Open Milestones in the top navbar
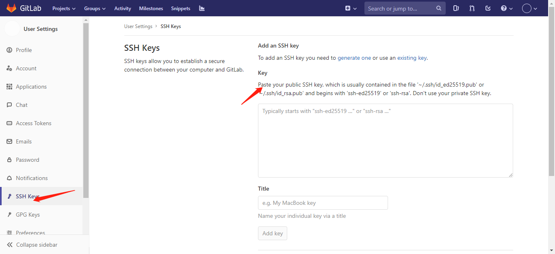Screen dimensions: 555x254 coord(151,8)
